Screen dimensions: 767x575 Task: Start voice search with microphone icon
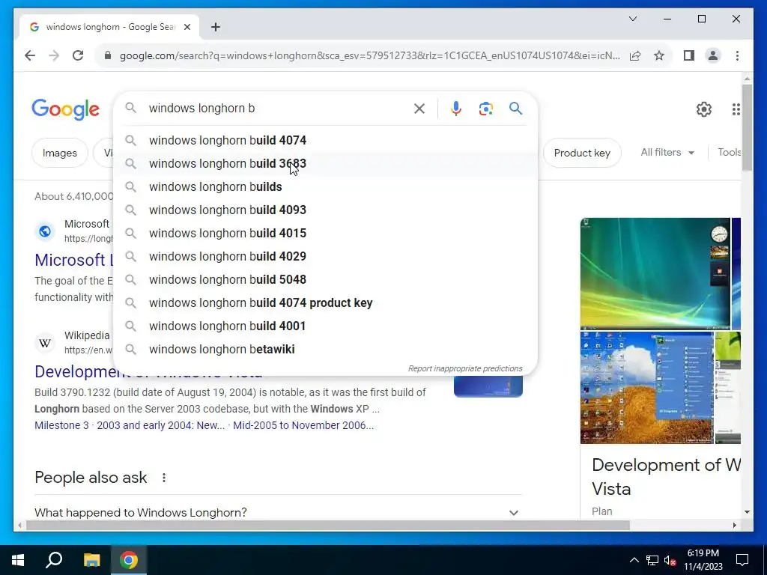coord(456,109)
